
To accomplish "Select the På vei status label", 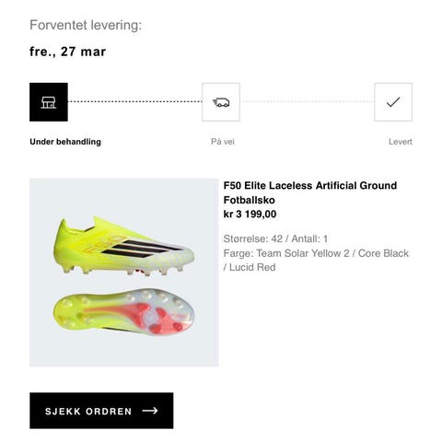I will [223, 142].
